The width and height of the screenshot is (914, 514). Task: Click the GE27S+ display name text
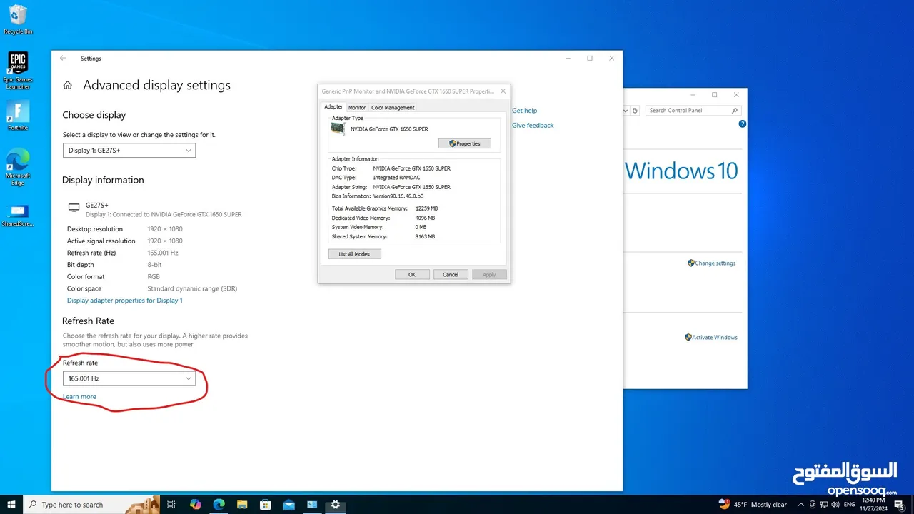pyautogui.click(x=96, y=205)
